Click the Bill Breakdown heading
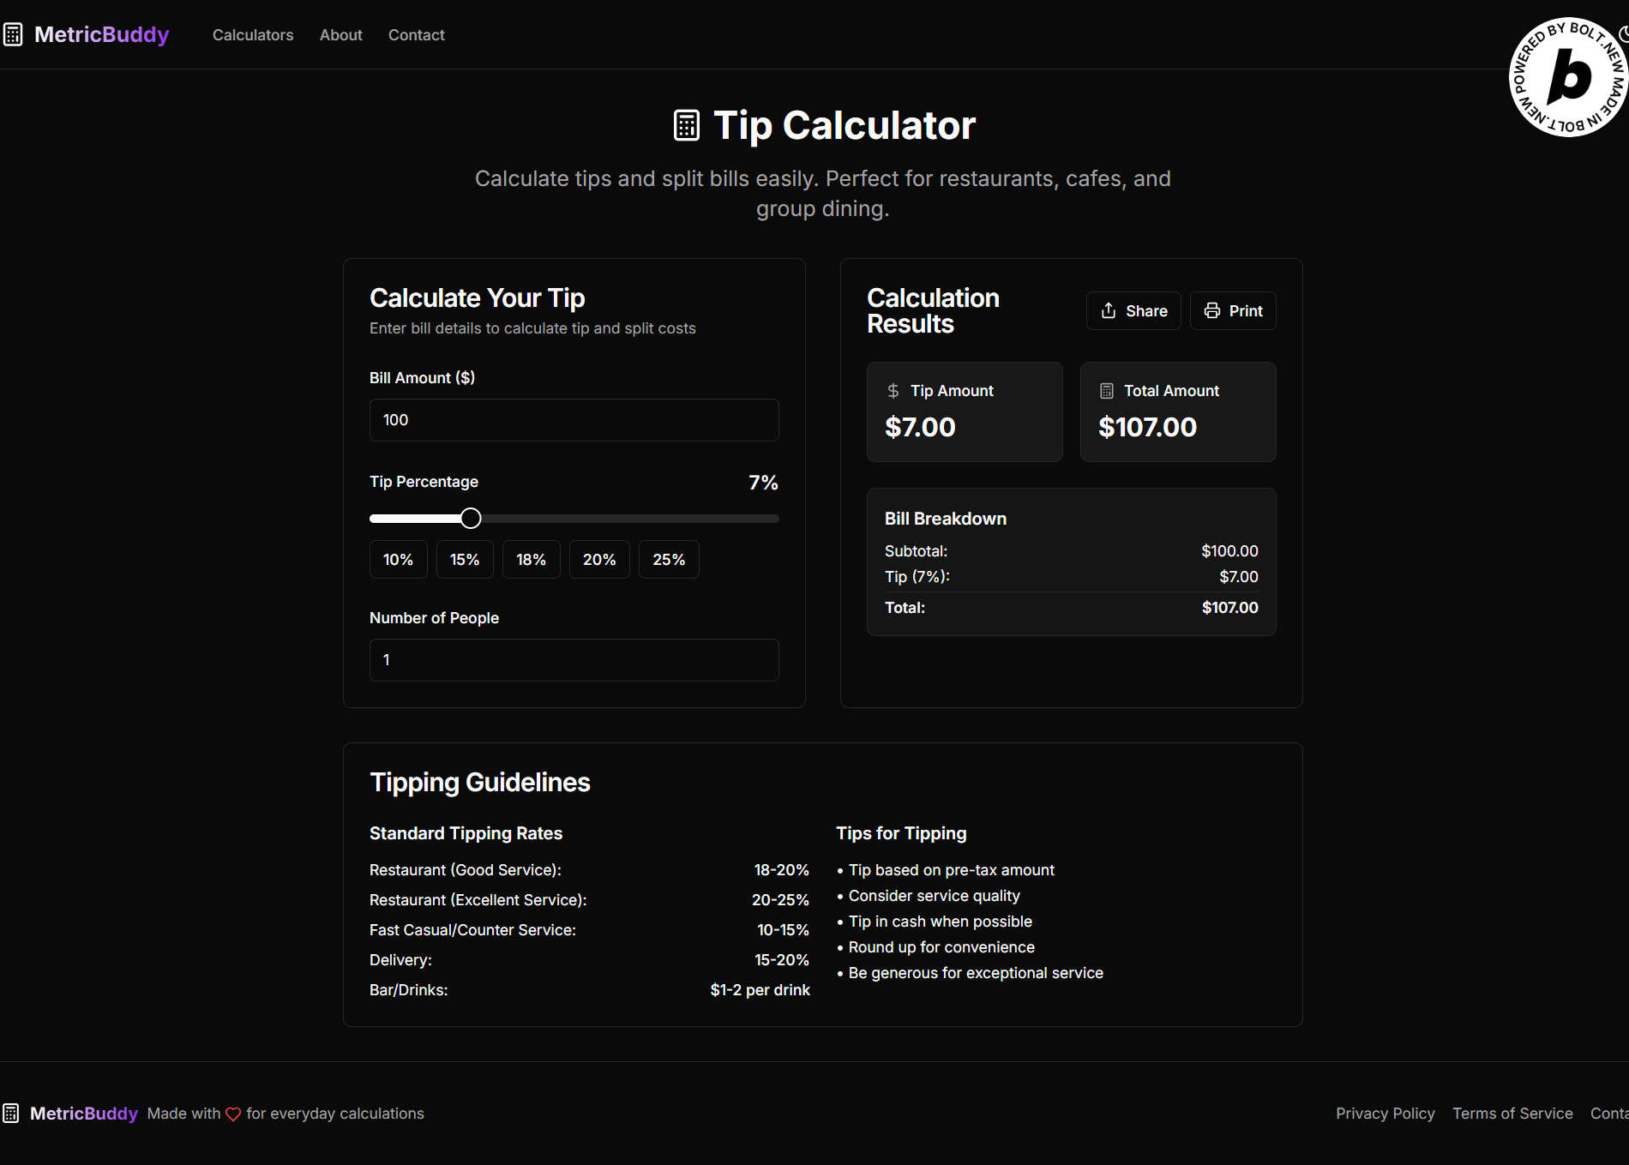The image size is (1629, 1165). click(x=946, y=519)
